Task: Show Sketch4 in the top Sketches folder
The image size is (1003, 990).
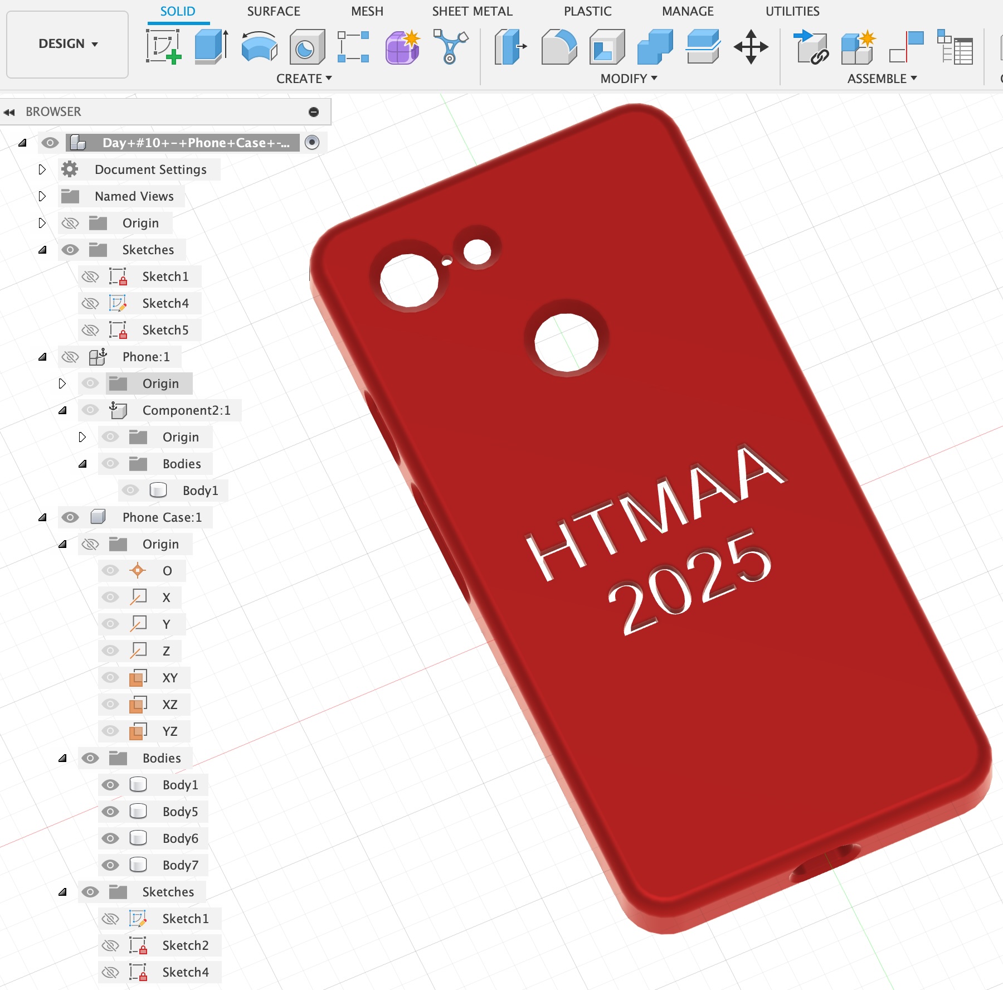Action: [90, 303]
